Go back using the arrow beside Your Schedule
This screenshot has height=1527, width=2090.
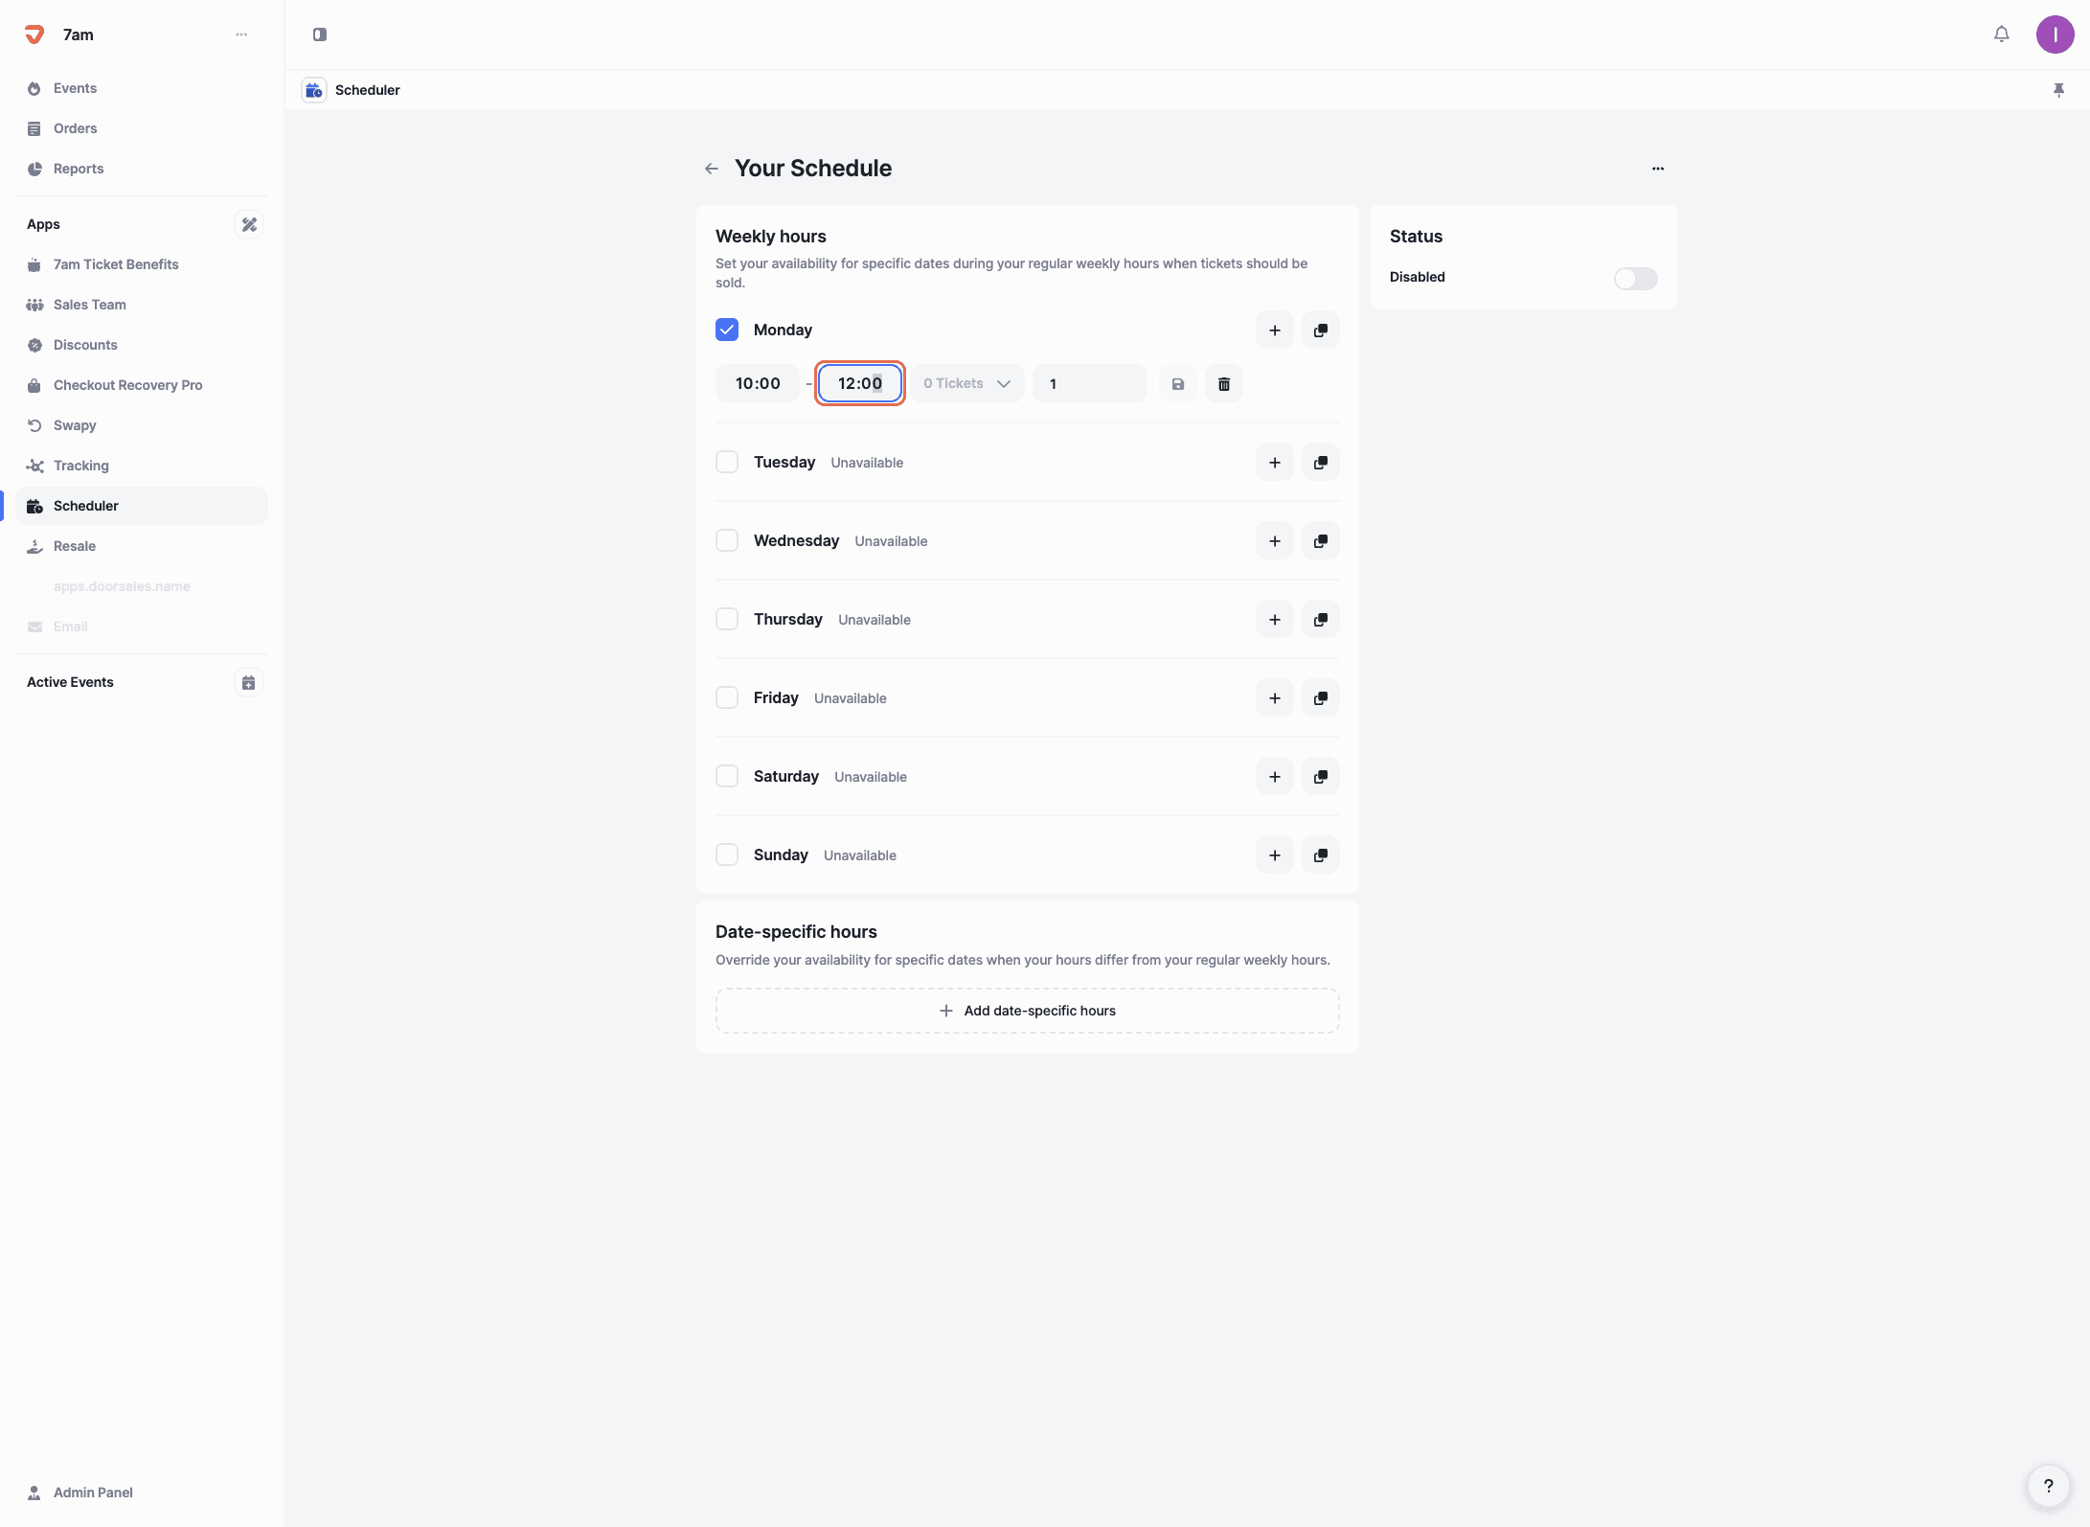[712, 169]
